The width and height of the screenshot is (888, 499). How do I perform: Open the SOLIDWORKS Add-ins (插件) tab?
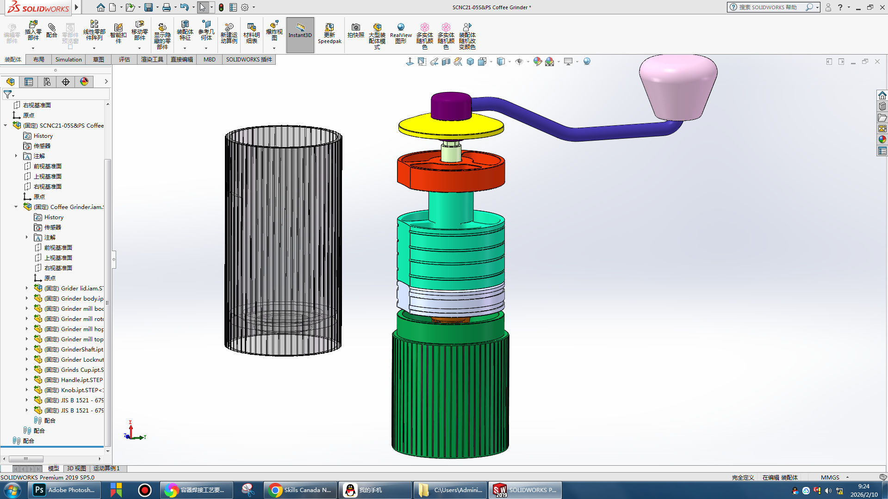click(x=249, y=60)
